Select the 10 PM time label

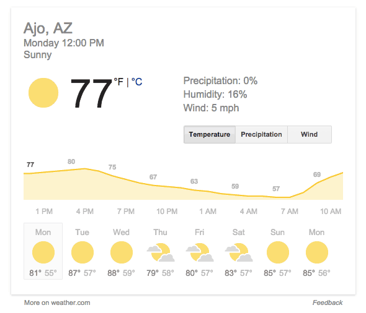pyautogui.click(x=167, y=212)
